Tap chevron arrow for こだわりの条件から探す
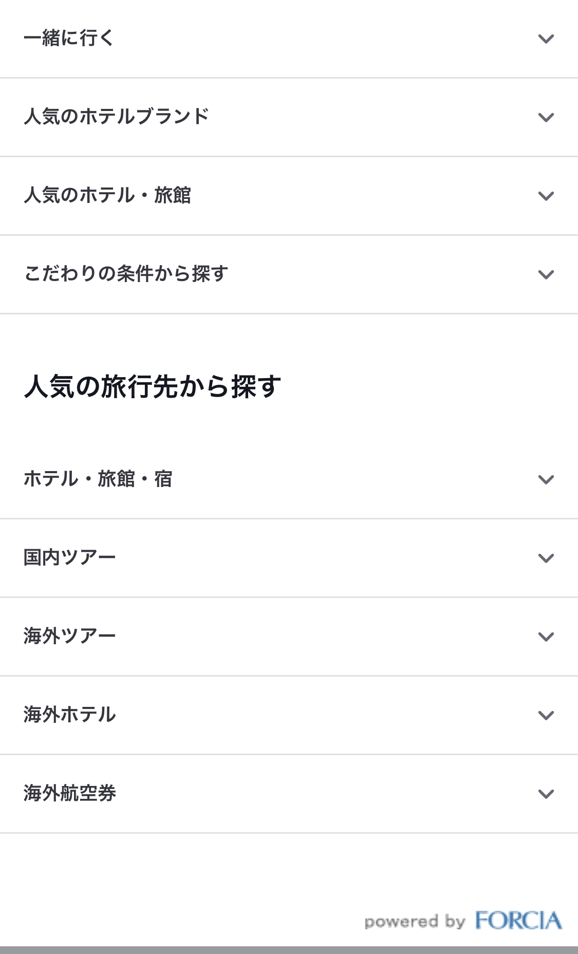 (546, 274)
